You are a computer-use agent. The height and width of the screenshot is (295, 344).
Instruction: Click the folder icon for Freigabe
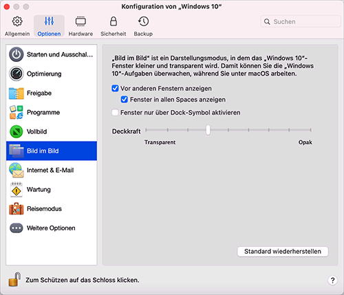click(x=17, y=93)
